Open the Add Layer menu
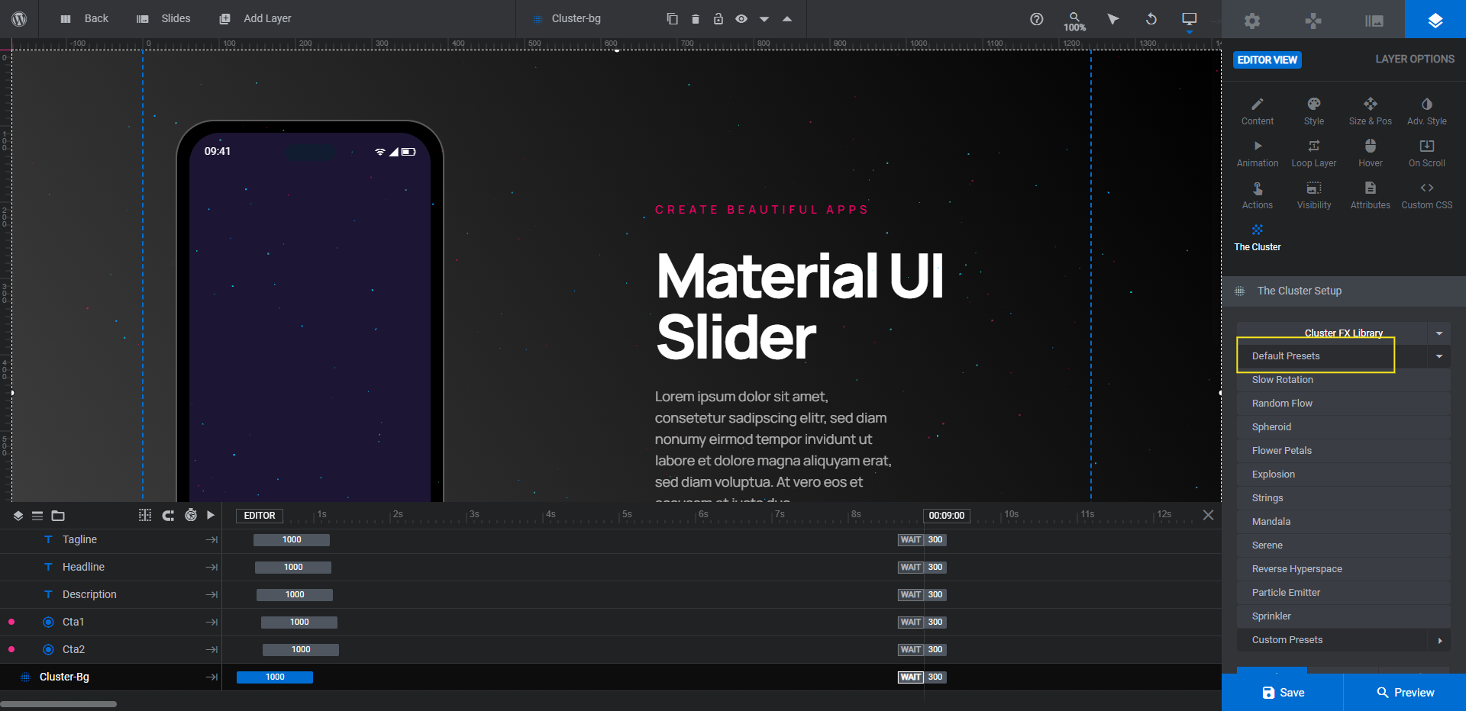This screenshot has width=1466, height=711. [x=255, y=18]
